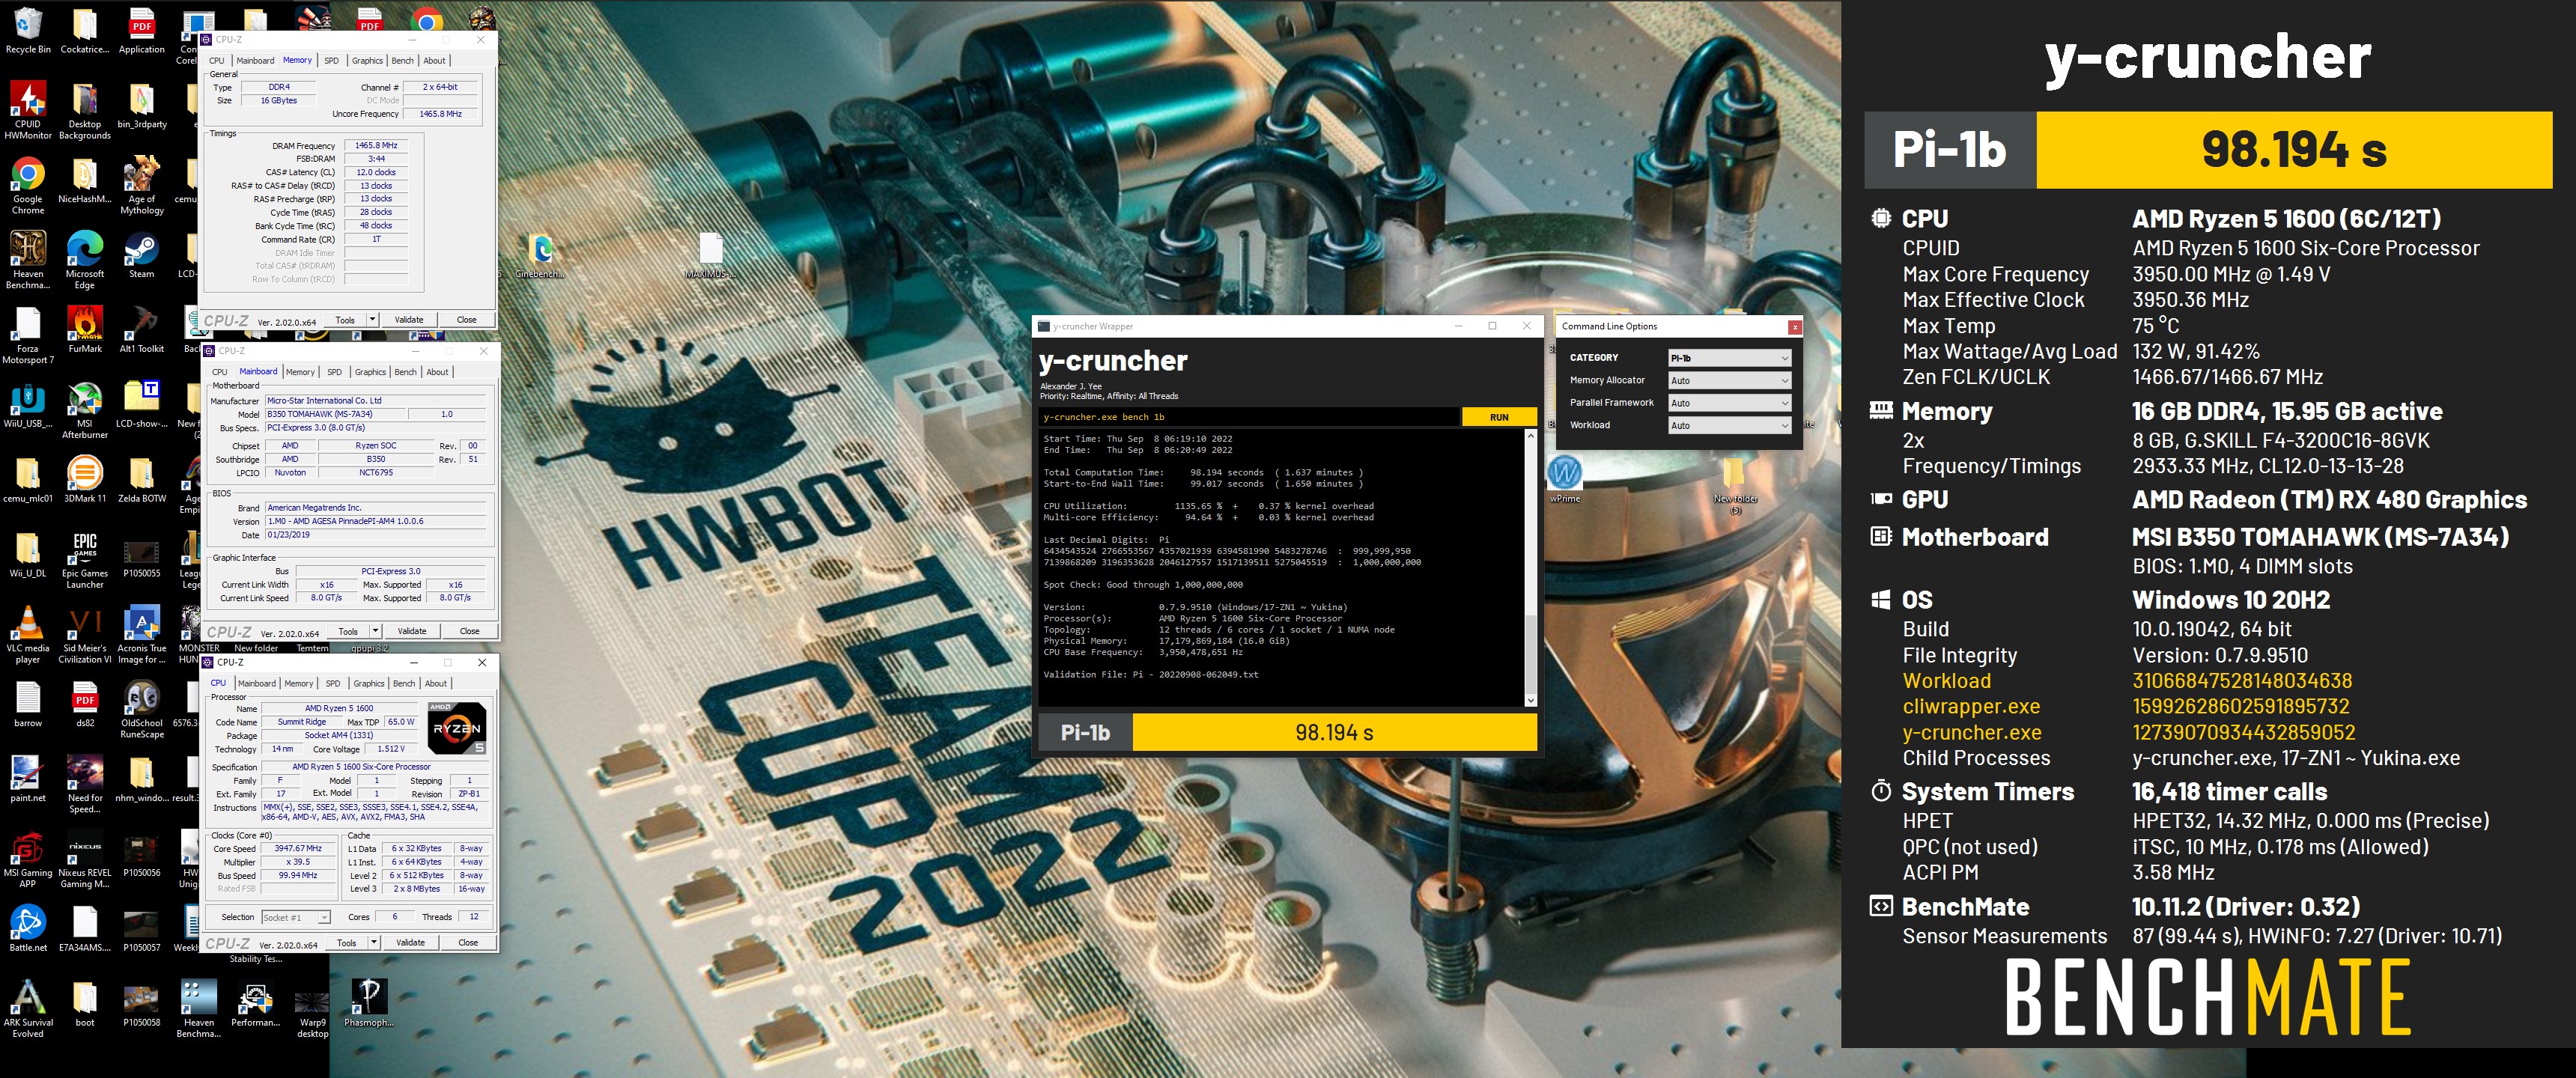This screenshot has height=1078, width=2576.
Task: Select Graphics tab in top CPU-Z window
Action: click(x=367, y=61)
